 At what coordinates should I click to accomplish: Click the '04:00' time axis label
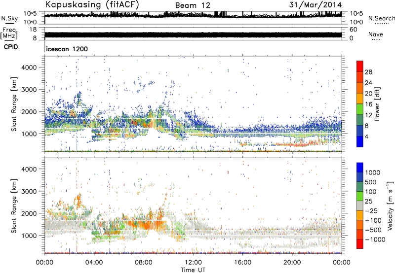click(94, 263)
